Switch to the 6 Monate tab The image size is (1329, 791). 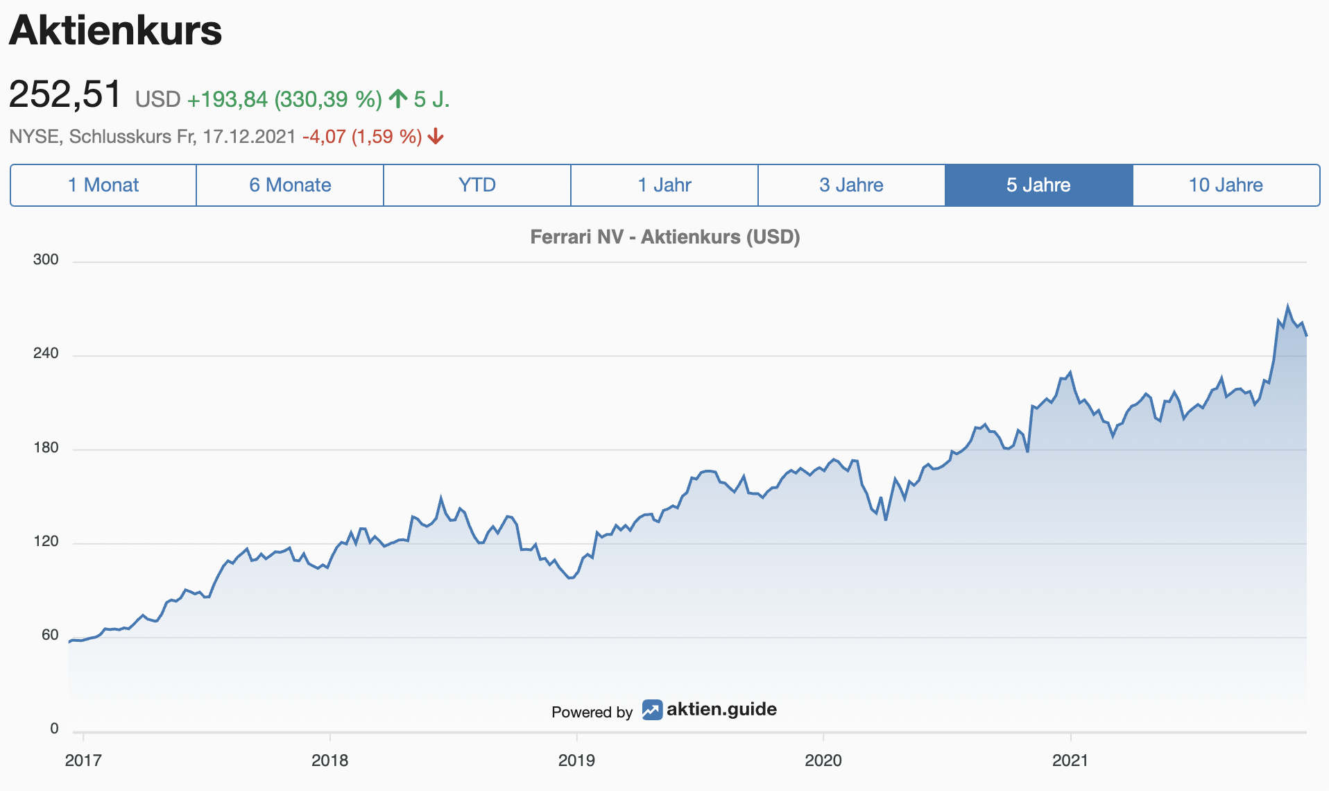(x=290, y=185)
